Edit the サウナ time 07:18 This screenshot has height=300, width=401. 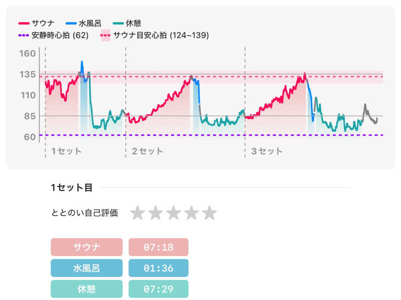click(158, 247)
